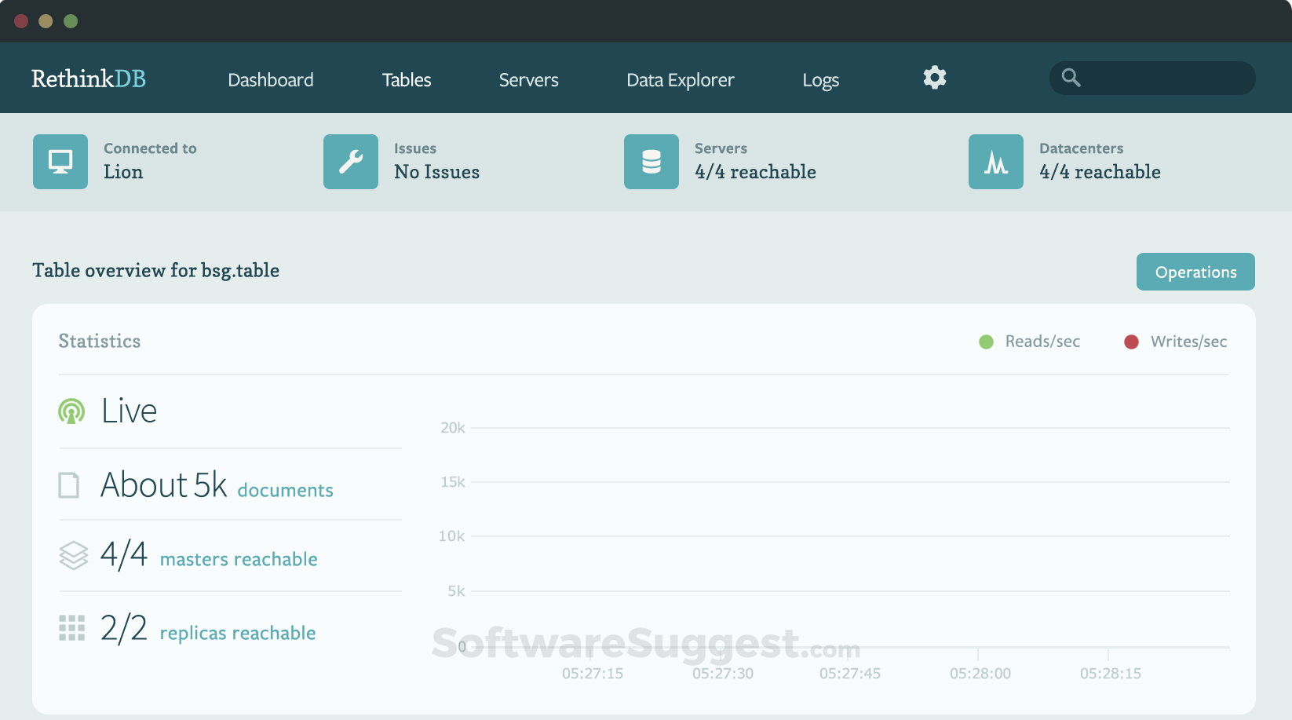Follow the documents link
The width and height of the screenshot is (1292, 720).
285,490
